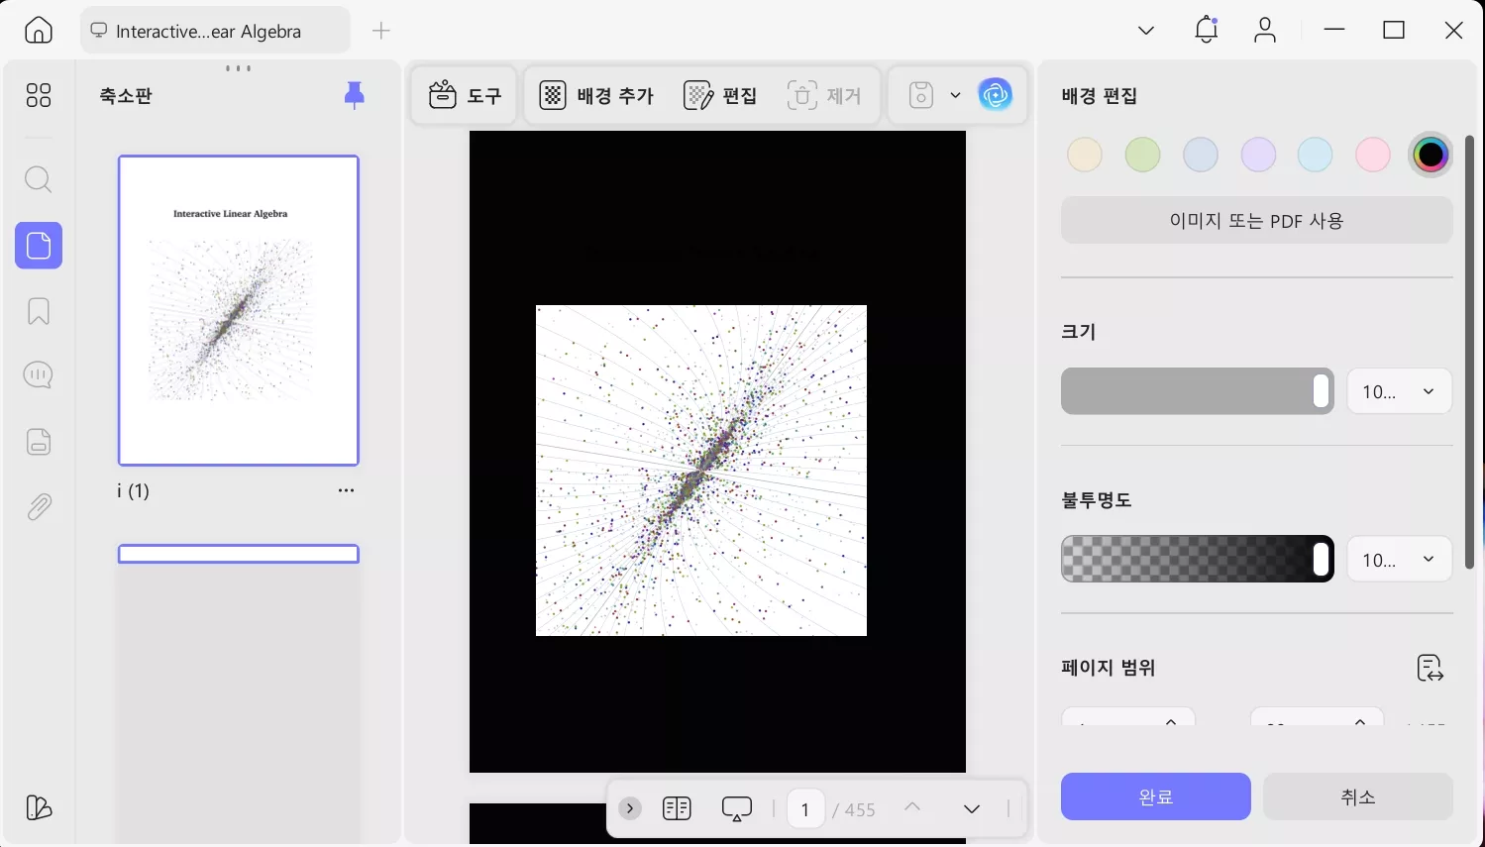Select the pink background color swatch
This screenshot has width=1485, height=847.
[x=1372, y=154]
